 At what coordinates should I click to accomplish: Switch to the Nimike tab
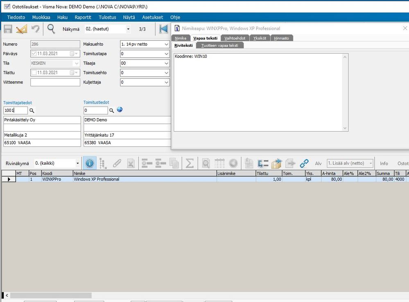click(181, 38)
